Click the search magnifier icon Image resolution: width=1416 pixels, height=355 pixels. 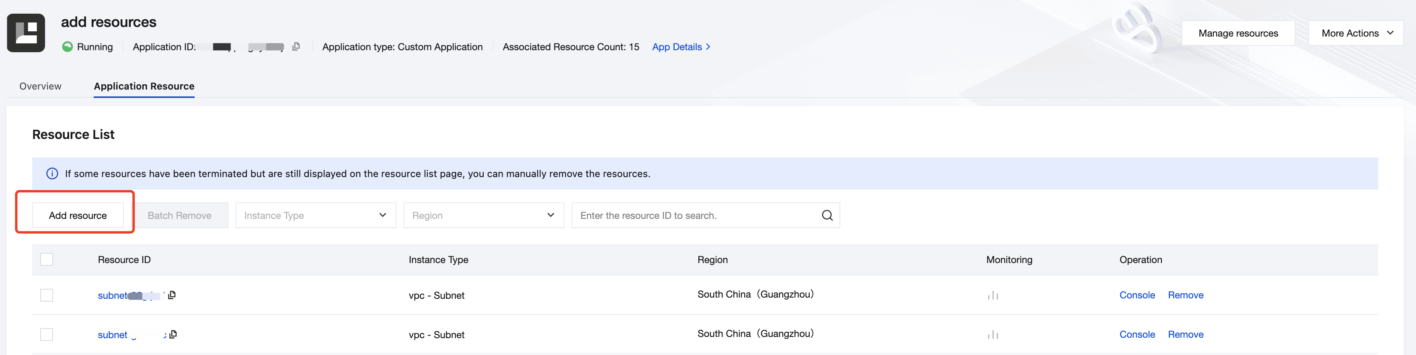click(827, 216)
